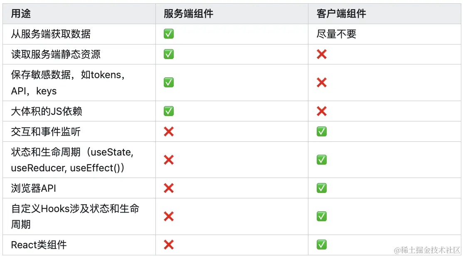Click the server-side red cross for React类组件
This screenshot has width=463, height=257.
coord(169,245)
